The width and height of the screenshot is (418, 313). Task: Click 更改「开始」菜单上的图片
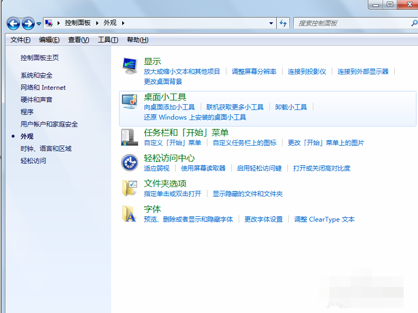click(326, 143)
